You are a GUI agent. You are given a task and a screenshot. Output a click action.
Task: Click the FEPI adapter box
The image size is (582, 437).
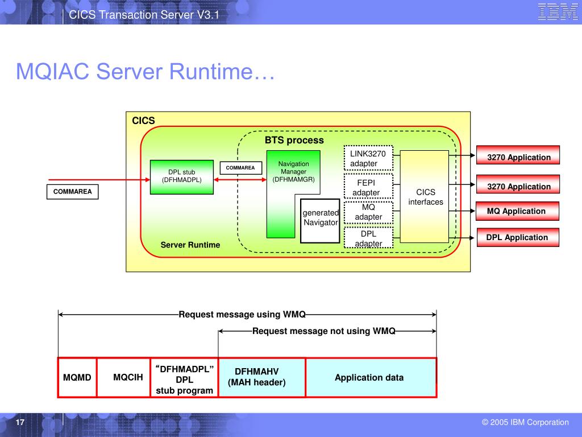coord(368,187)
